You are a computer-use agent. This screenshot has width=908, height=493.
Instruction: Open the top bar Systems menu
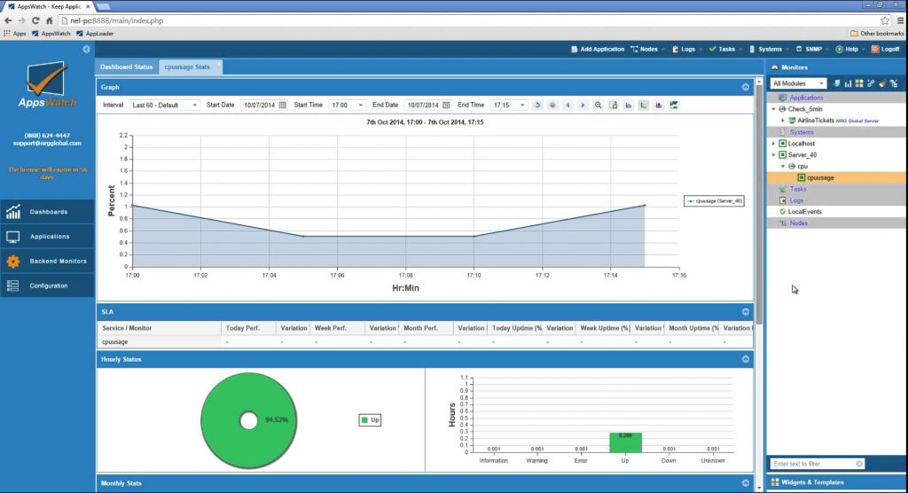pyautogui.click(x=769, y=50)
